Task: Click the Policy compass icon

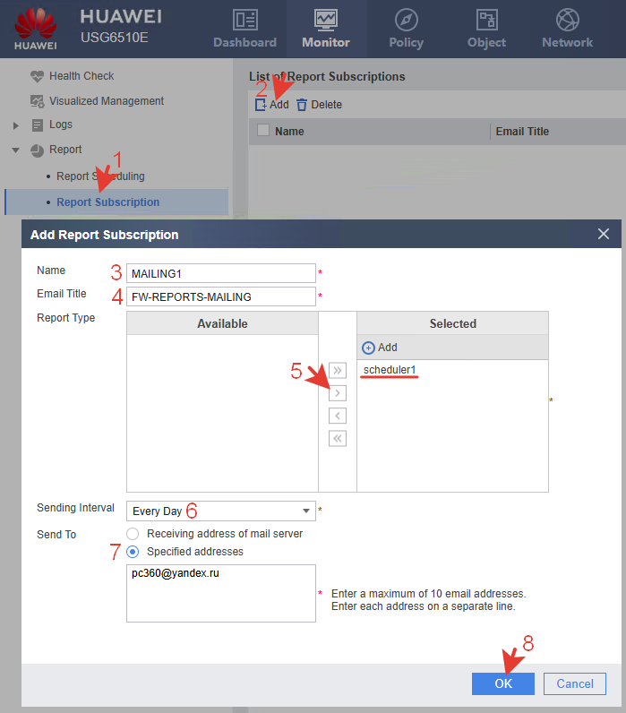Action: 406,20
